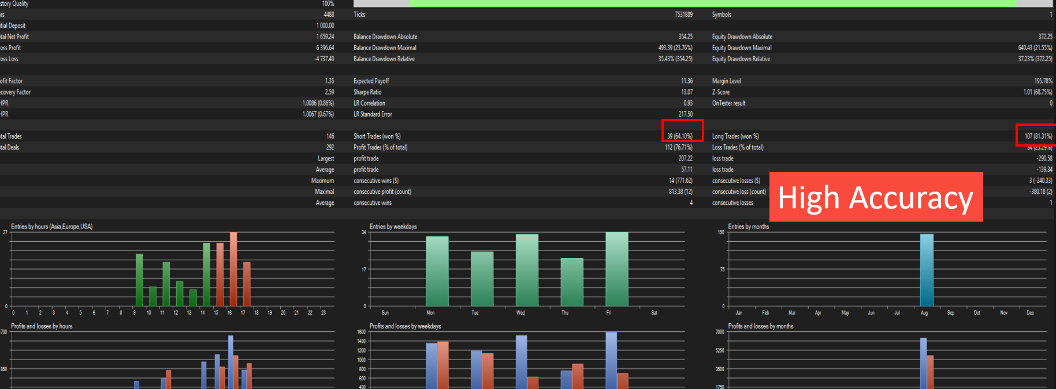The width and height of the screenshot is (1056, 389).
Task: Click the hour 16 bar in Entries by hours
Action: click(233, 269)
